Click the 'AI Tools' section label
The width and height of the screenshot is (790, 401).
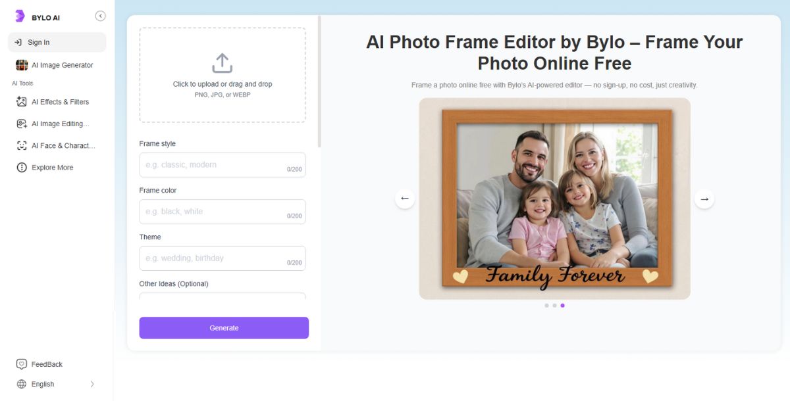point(22,83)
